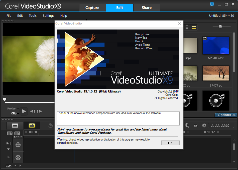Image resolution: width=238 pixels, height=170 pixels.
Task: Step to the previous frame
Action: [32, 111]
